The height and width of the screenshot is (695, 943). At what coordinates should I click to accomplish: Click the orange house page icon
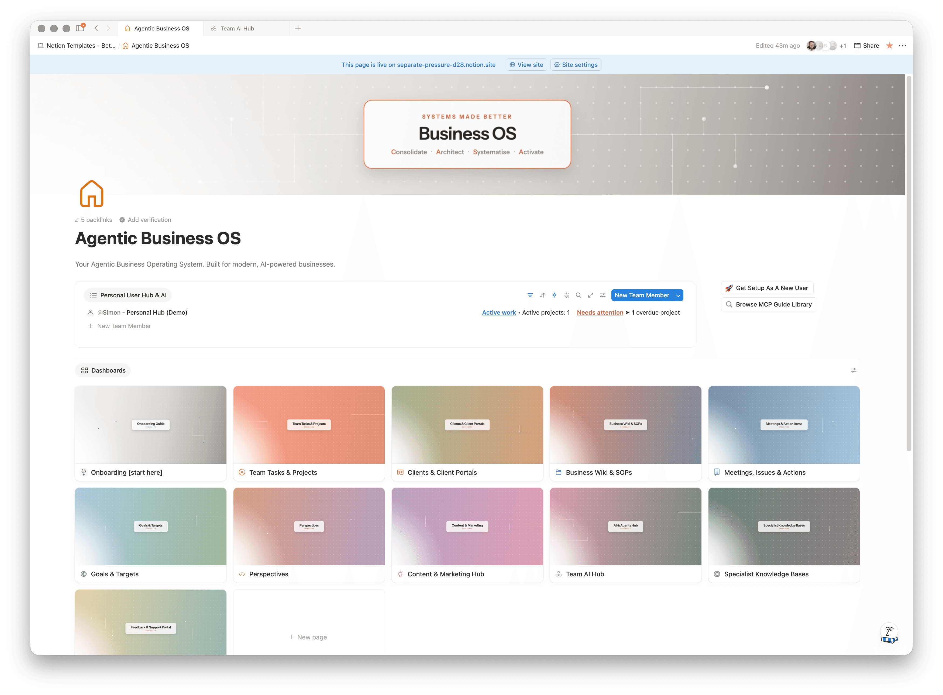coord(92,194)
